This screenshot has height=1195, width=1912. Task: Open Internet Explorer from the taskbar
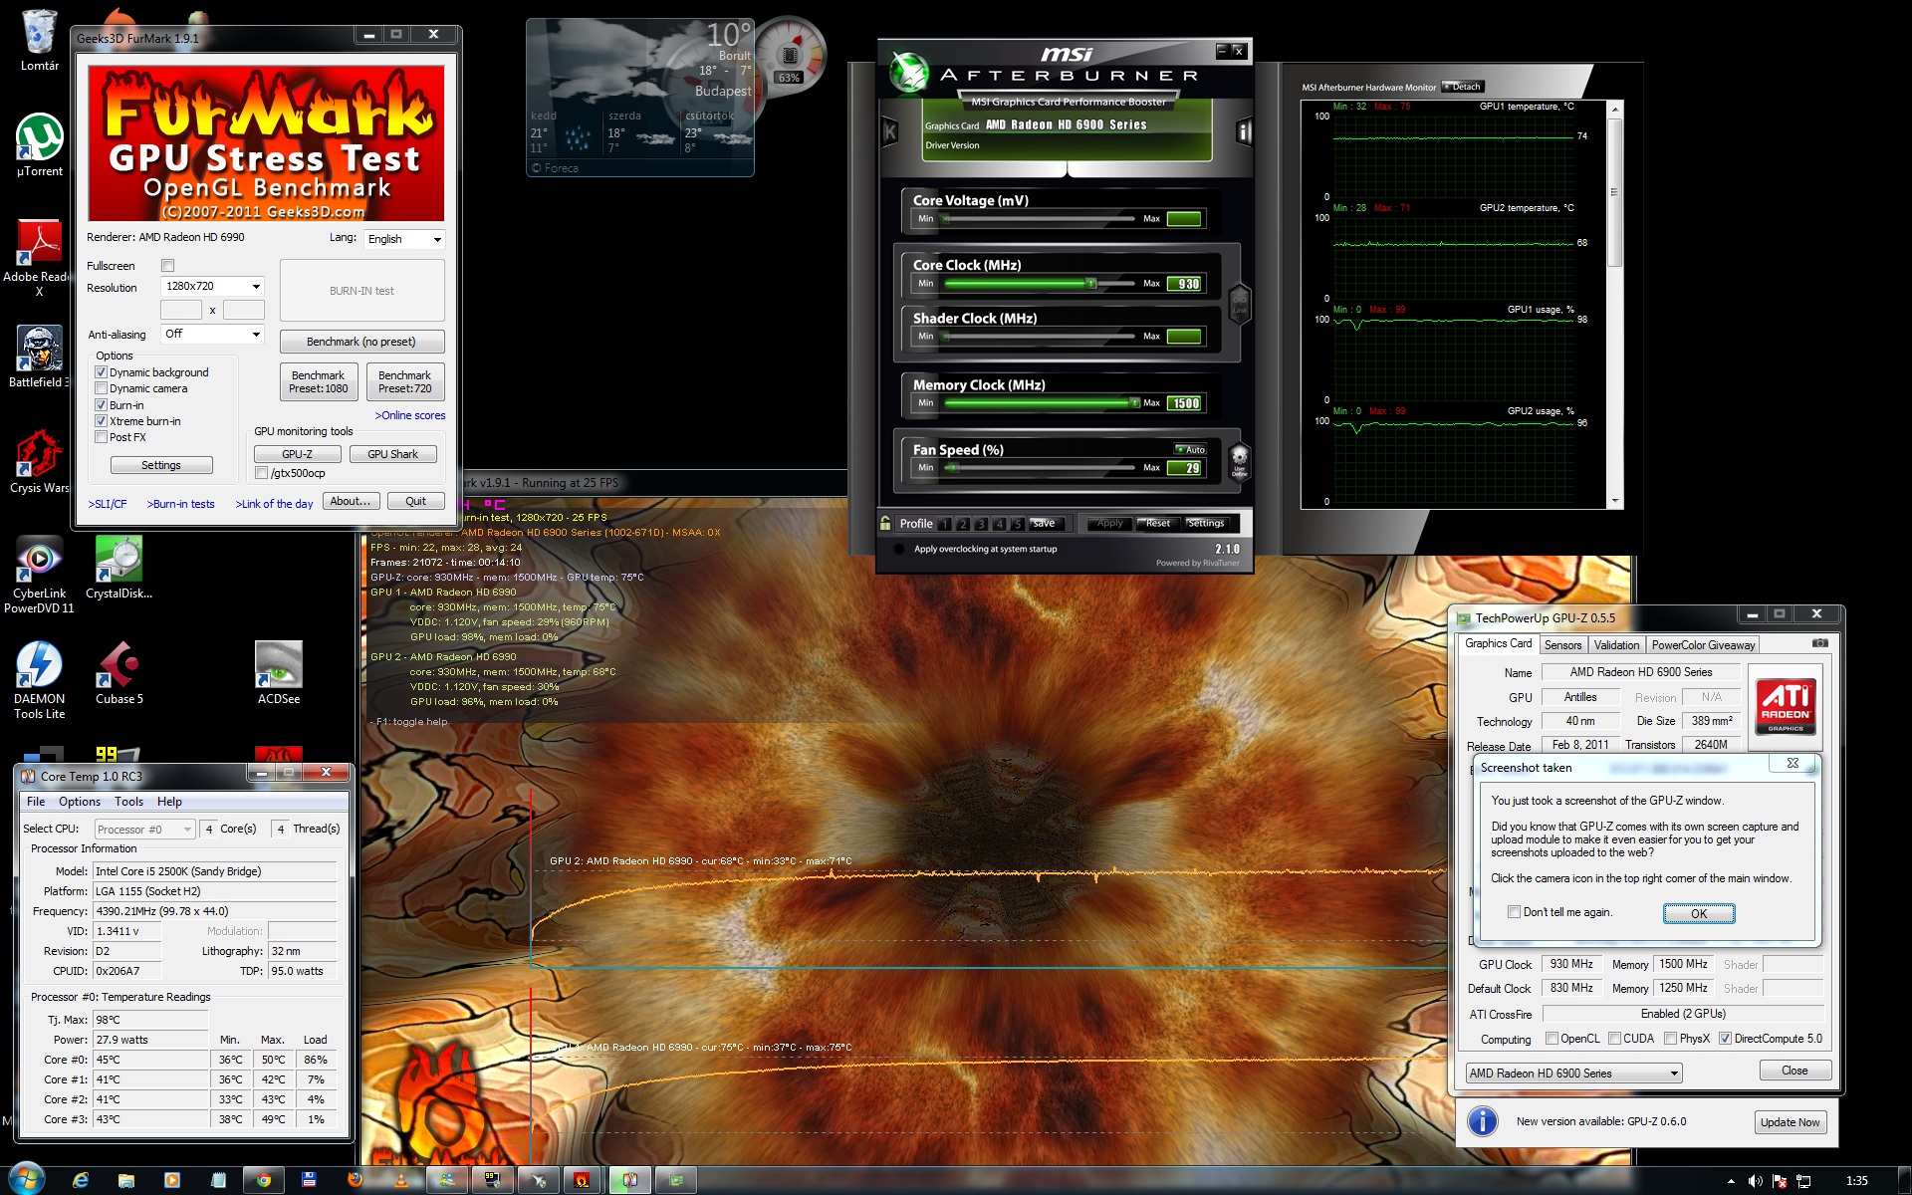pos(82,1180)
